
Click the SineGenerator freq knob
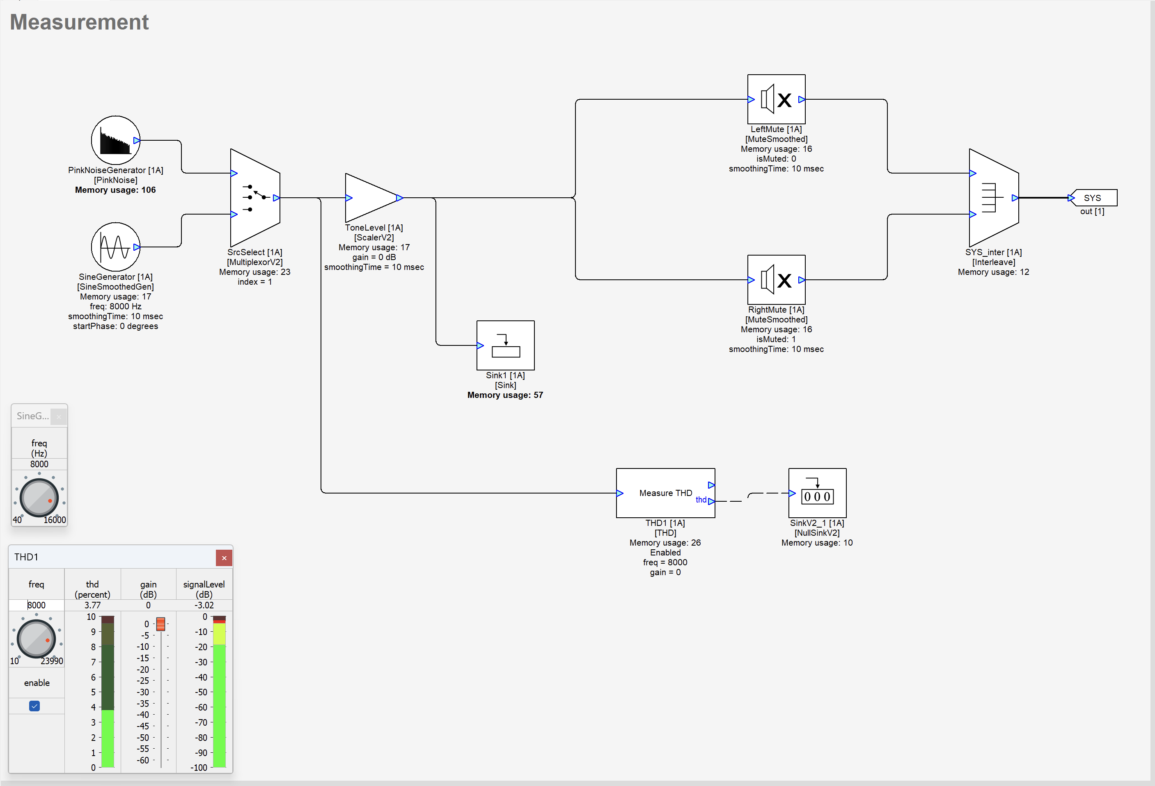click(x=39, y=498)
